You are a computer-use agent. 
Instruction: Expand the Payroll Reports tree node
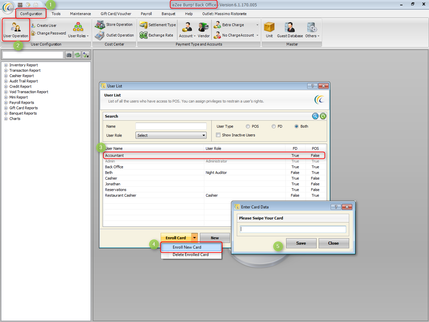point(6,103)
